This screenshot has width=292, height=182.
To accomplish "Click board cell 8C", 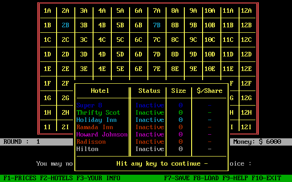I will click(175, 40).
